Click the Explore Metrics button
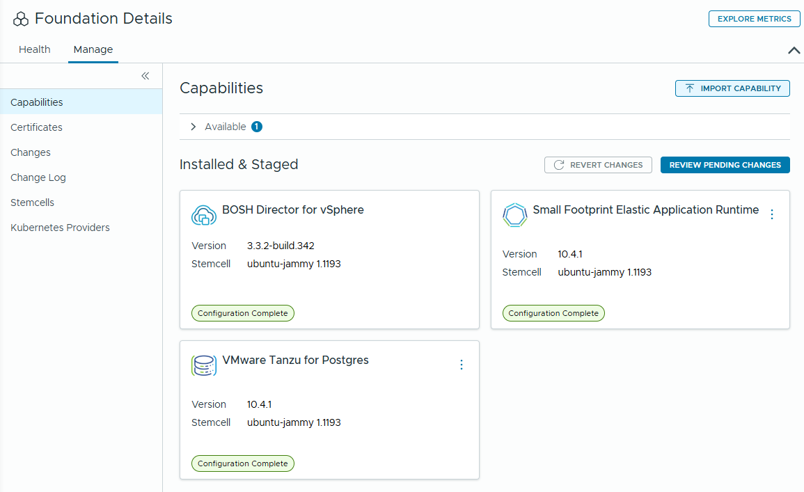Image resolution: width=804 pixels, height=492 pixels. (x=755, y=19)
